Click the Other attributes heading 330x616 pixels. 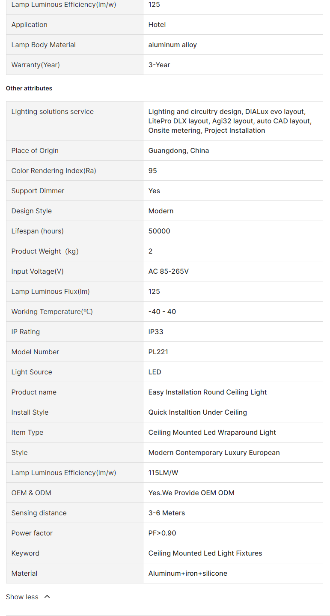click(x=29, y=88)
